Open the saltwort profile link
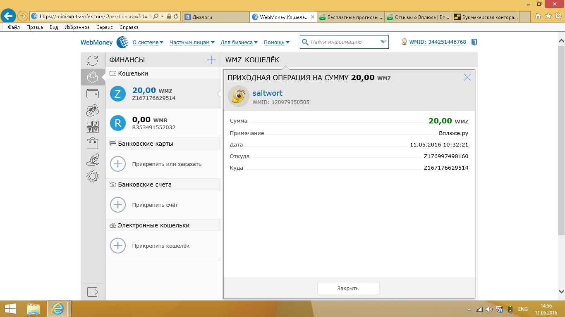The height and width of the screenshot is (317, 565). click(268, 93)
